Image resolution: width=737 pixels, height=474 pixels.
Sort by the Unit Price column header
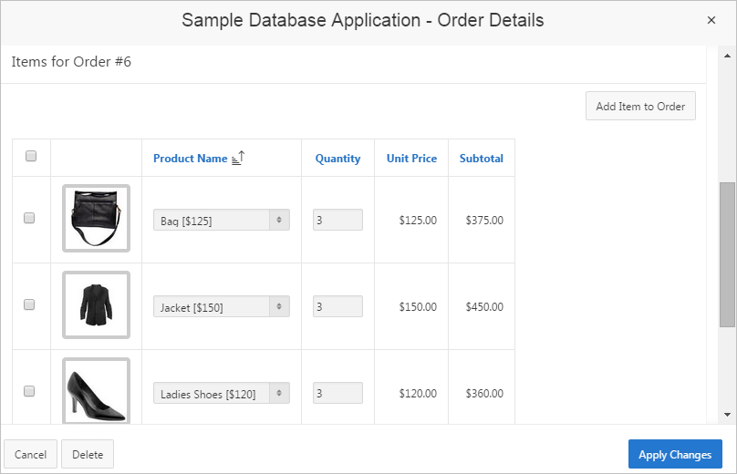(x=411, y=159)
